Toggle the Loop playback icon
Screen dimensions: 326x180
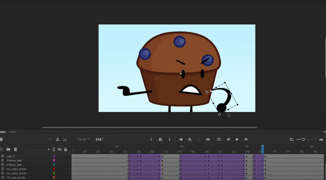tap(219, 139)
